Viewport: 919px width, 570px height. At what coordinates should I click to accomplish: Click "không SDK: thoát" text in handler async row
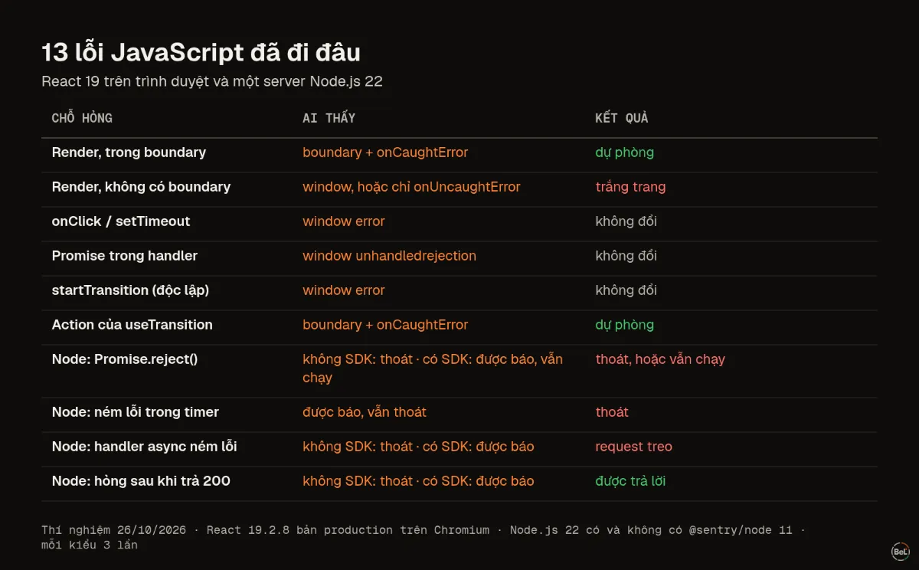click(x=358, y=447)
